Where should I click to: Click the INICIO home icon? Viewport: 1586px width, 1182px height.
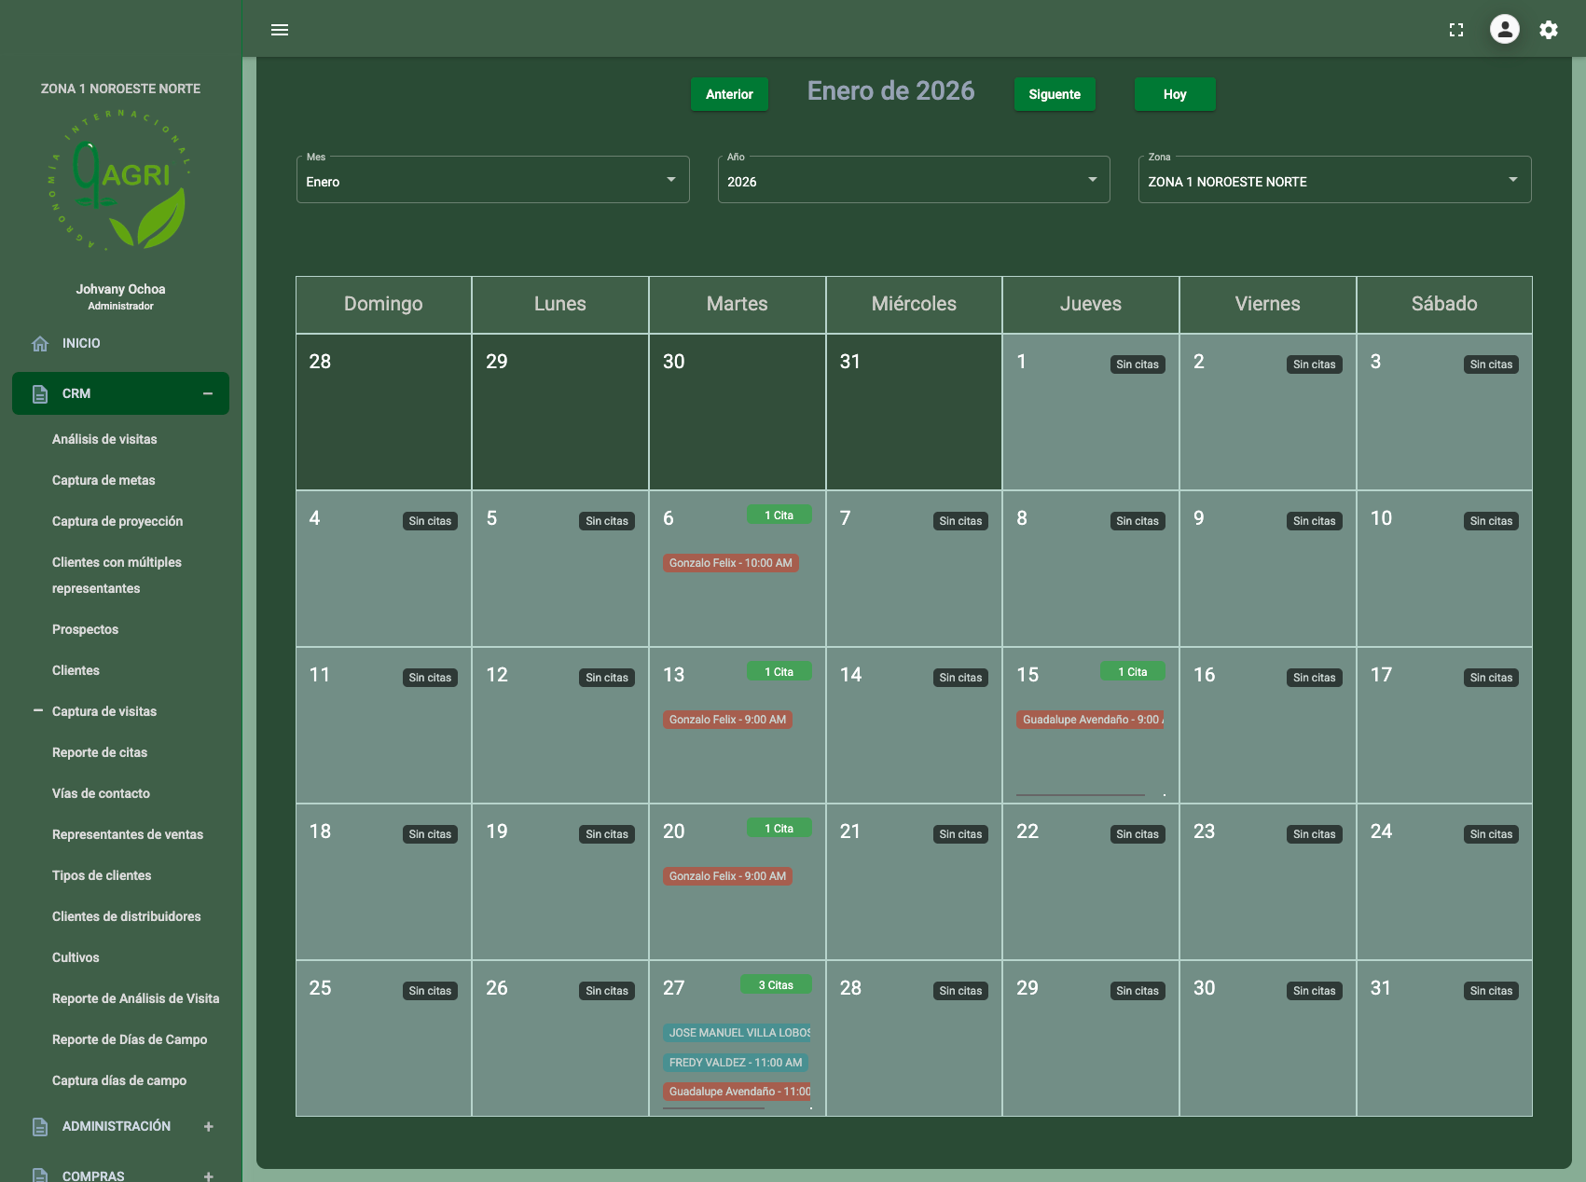(x=40, y=344)
